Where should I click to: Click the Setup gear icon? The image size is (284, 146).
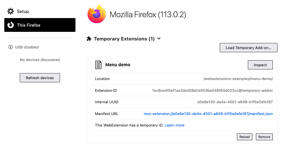tap(11, 11)
